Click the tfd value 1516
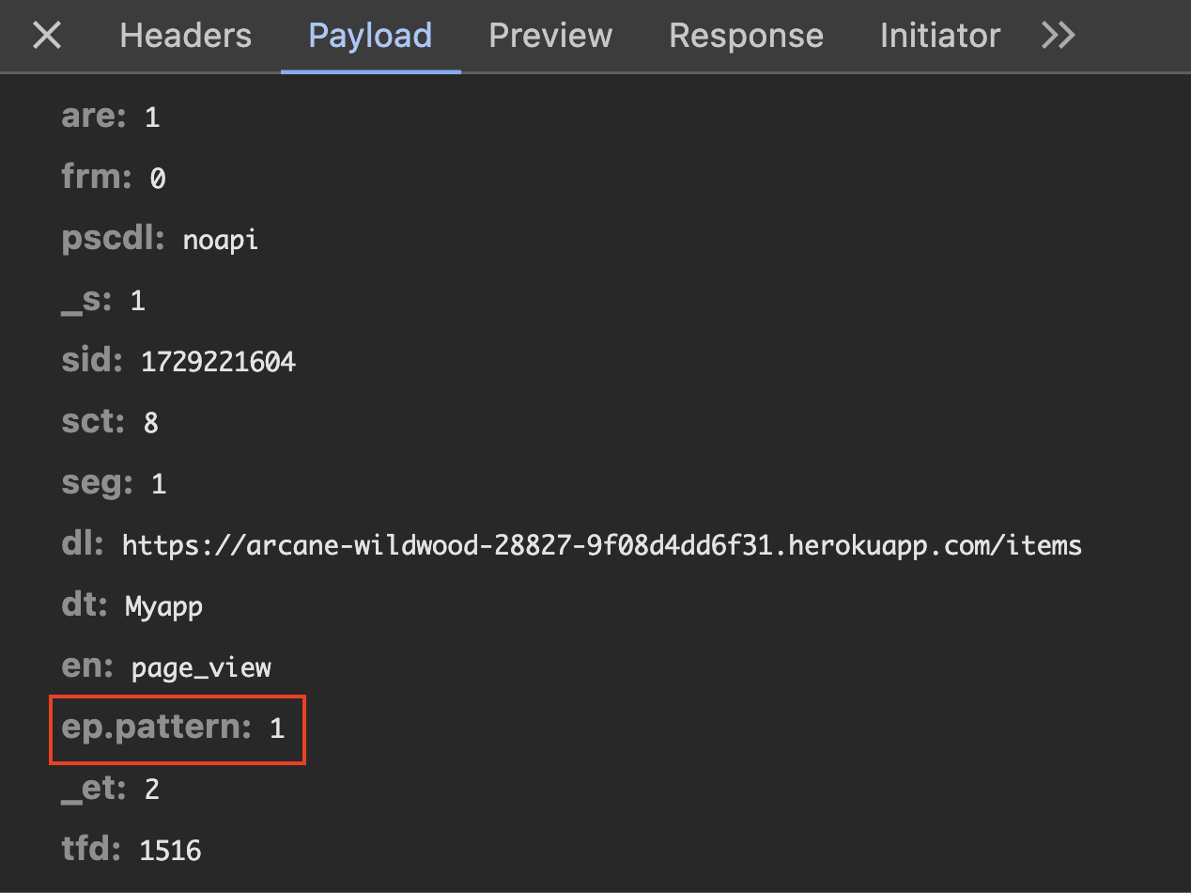The image size is (1191, 893). coord(169,850)
